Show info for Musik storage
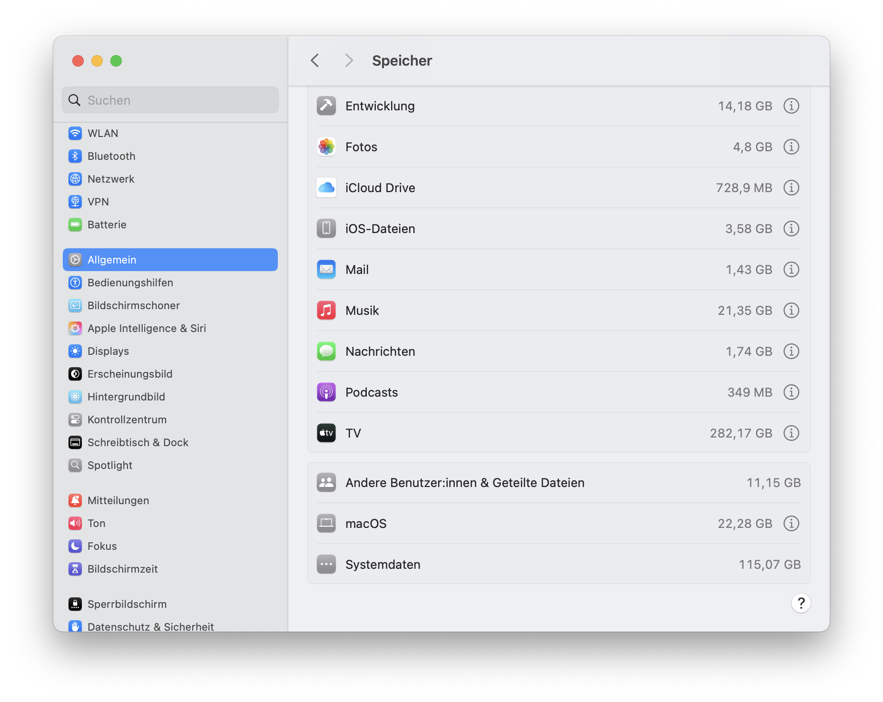This screenshot has height=702, width=883. (x=791, y=310)
